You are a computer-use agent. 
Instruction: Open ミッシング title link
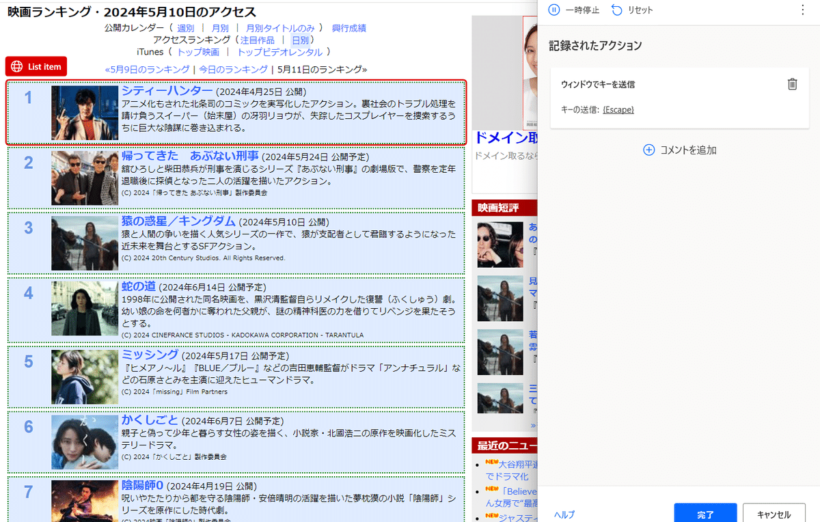pos(150,355)
